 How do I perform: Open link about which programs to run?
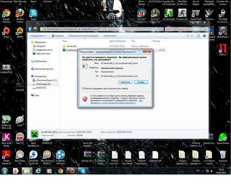coord(113,103)
